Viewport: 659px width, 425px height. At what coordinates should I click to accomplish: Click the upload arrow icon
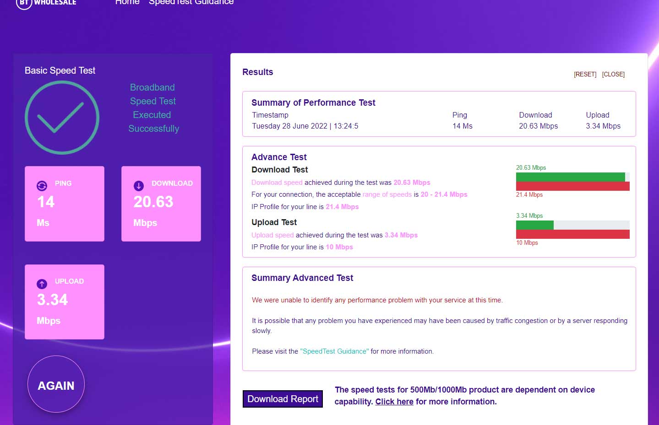(x=42, y=284)
